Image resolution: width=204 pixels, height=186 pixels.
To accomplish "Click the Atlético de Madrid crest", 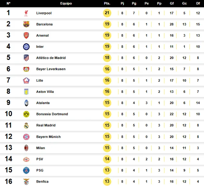I will [26, 58].
